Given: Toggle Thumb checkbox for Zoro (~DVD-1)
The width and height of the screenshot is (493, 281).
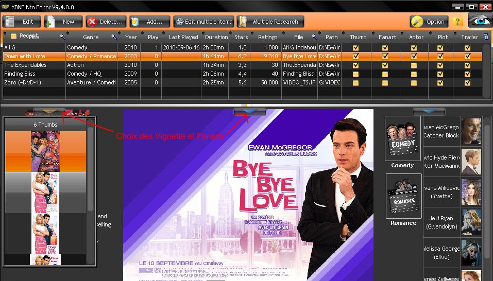Looking at the screenshot, I should pos(355,83).
